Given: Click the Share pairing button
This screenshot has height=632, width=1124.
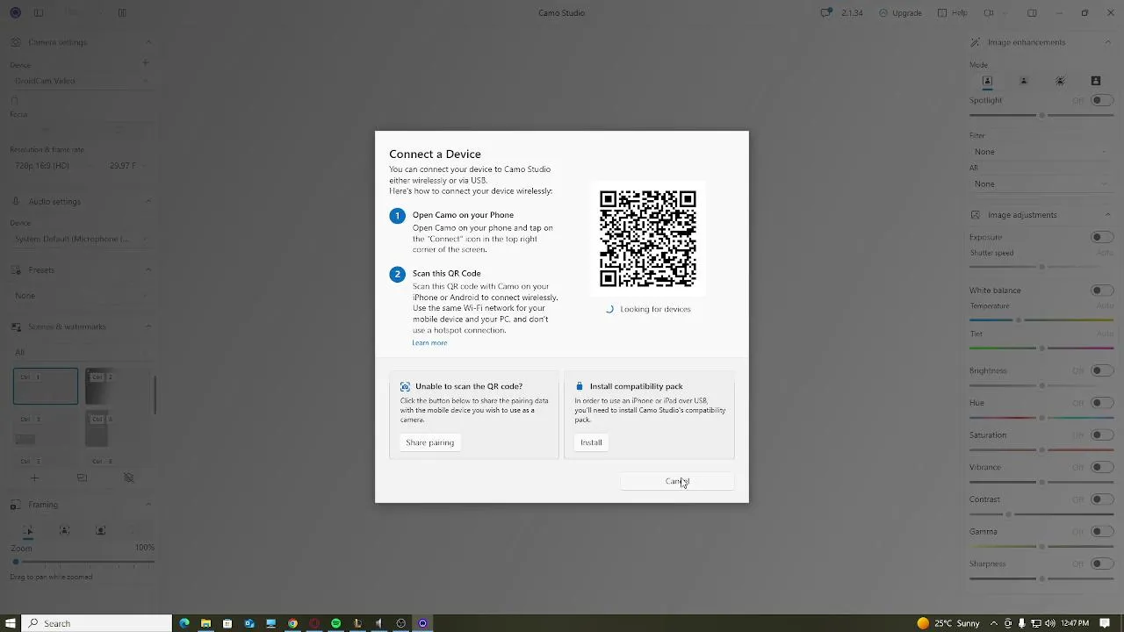Looking at the screenshot, I should pyautogui.click(x=429, y=442).
